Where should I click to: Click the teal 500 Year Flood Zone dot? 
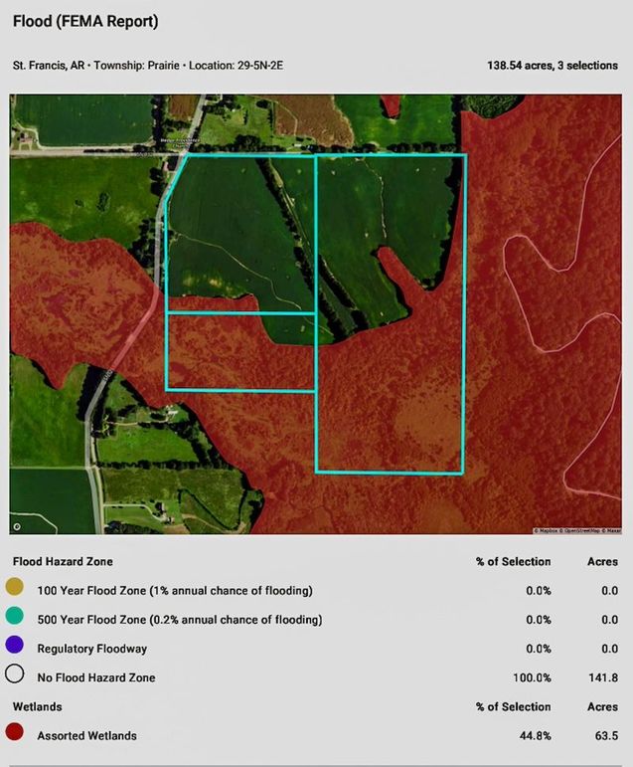tap(15, 619)
